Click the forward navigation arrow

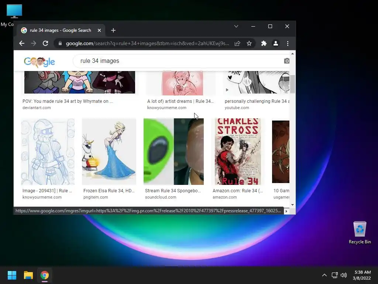(34, 44)
